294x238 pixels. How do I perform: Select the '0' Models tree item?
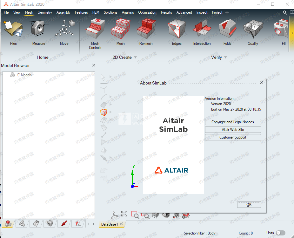(x=24, y=75)
